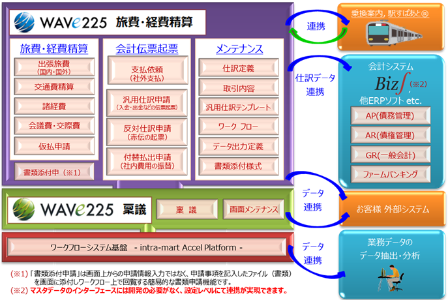
Task: Click the 汎用仕訳テンプレート button
Action: coord(239,107)
